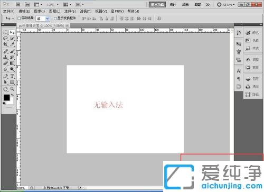Screen dimensions: 264x192
Task: Select the Quick Selection tool
Action: point(12,38)
